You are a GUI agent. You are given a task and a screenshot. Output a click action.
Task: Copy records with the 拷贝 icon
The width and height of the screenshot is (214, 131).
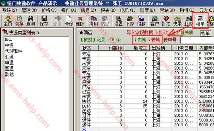[x=94, y=21]
